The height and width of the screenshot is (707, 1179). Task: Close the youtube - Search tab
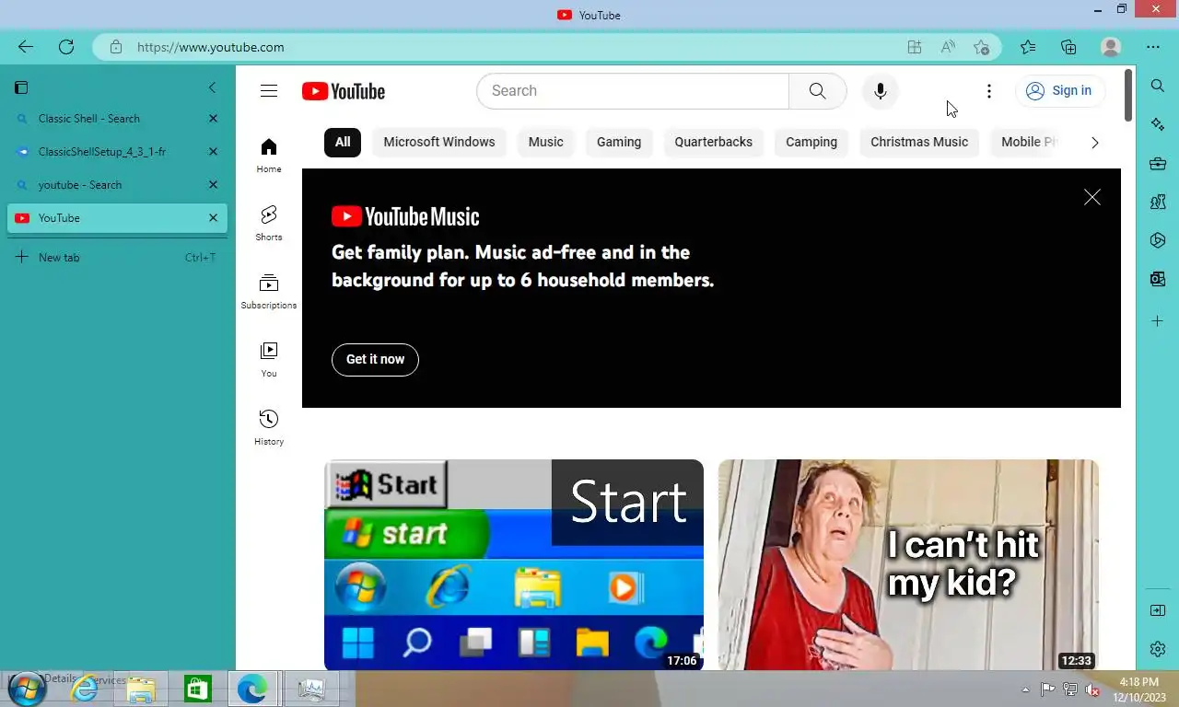(x=213, y=185)
